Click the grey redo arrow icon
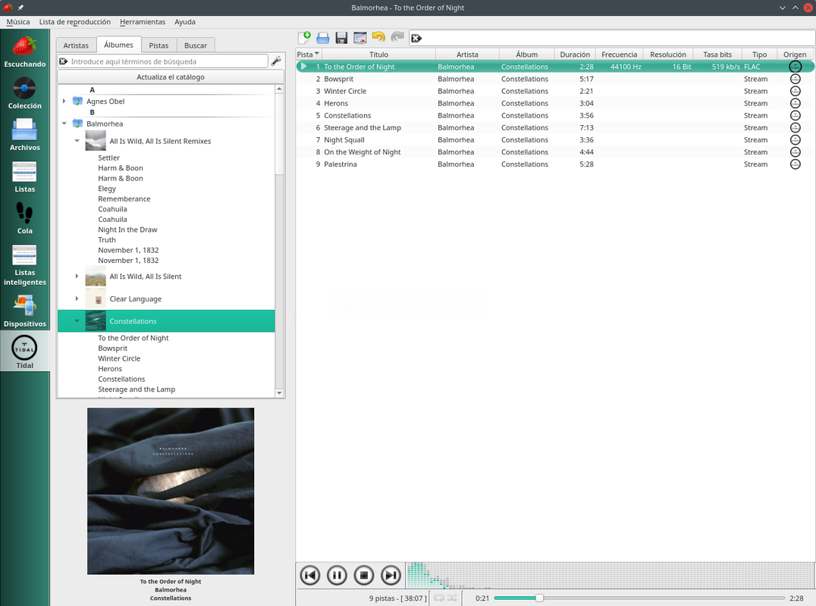 coord(397,37)
